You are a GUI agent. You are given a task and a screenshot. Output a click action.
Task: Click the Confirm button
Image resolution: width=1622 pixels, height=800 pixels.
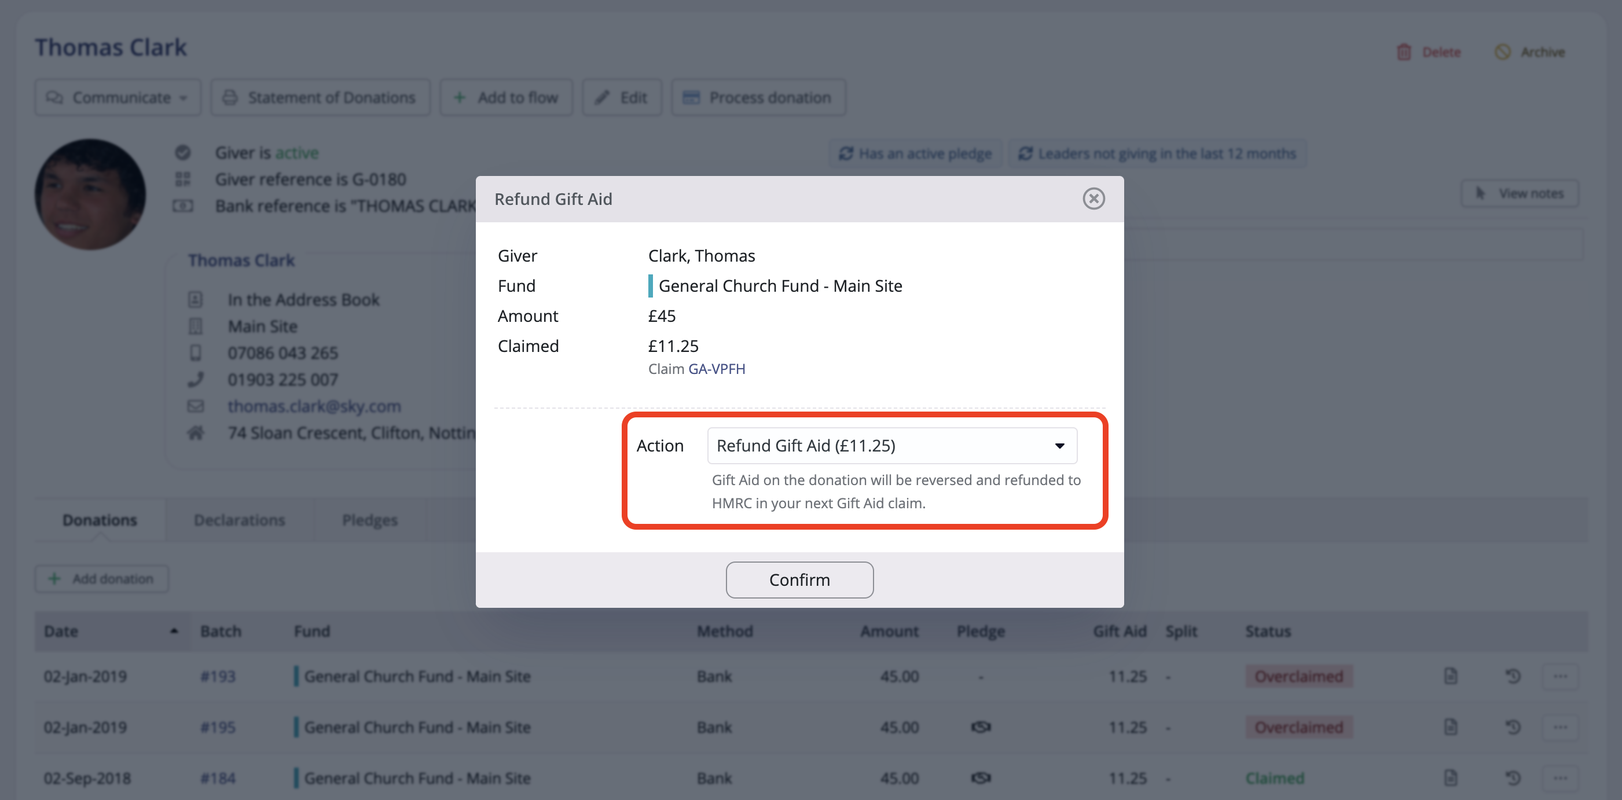799,579
